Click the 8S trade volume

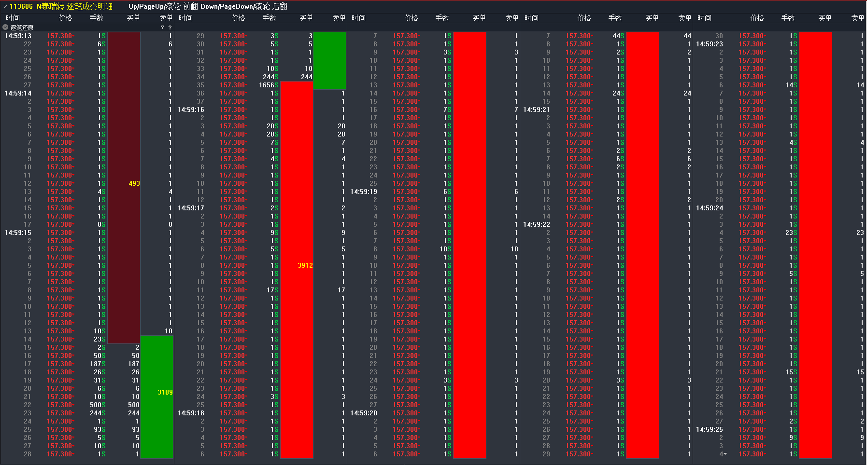click(x=101, y=224)
